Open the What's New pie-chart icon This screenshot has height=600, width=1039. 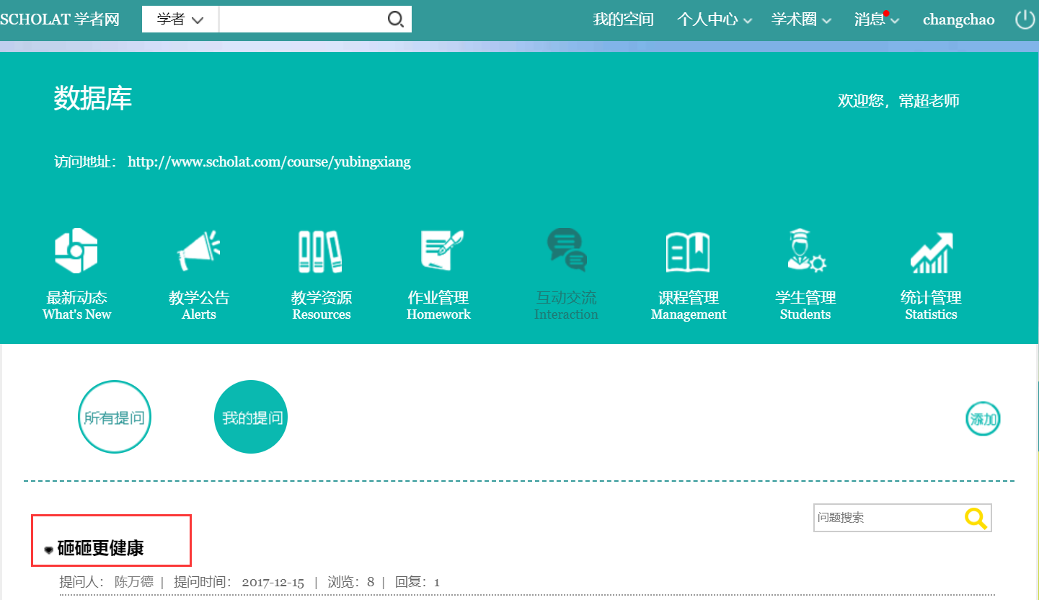point(76,251)
